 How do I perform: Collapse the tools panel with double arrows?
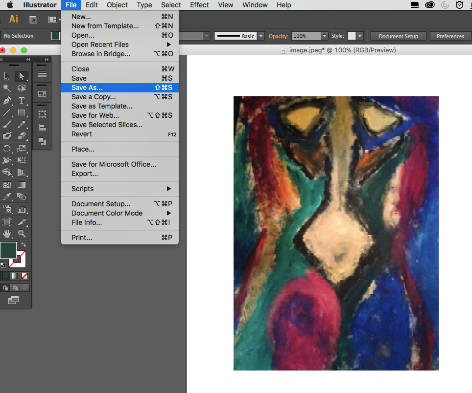coord(28,60)
